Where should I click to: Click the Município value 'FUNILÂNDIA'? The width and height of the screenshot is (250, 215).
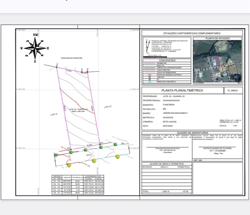[169, 105]
